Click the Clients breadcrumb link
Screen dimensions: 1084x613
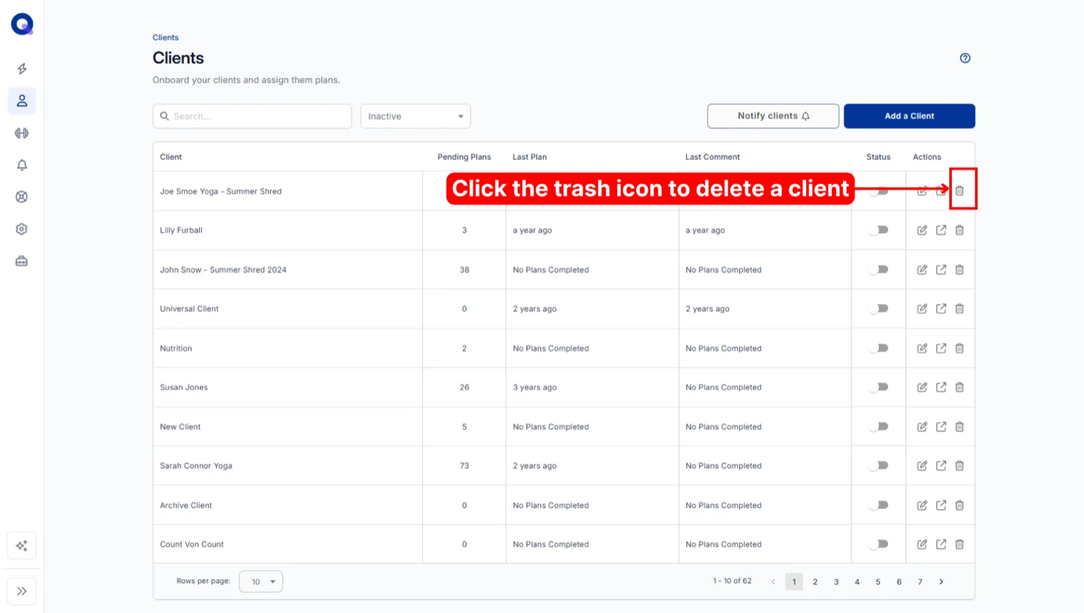click(x=165, y=37)
